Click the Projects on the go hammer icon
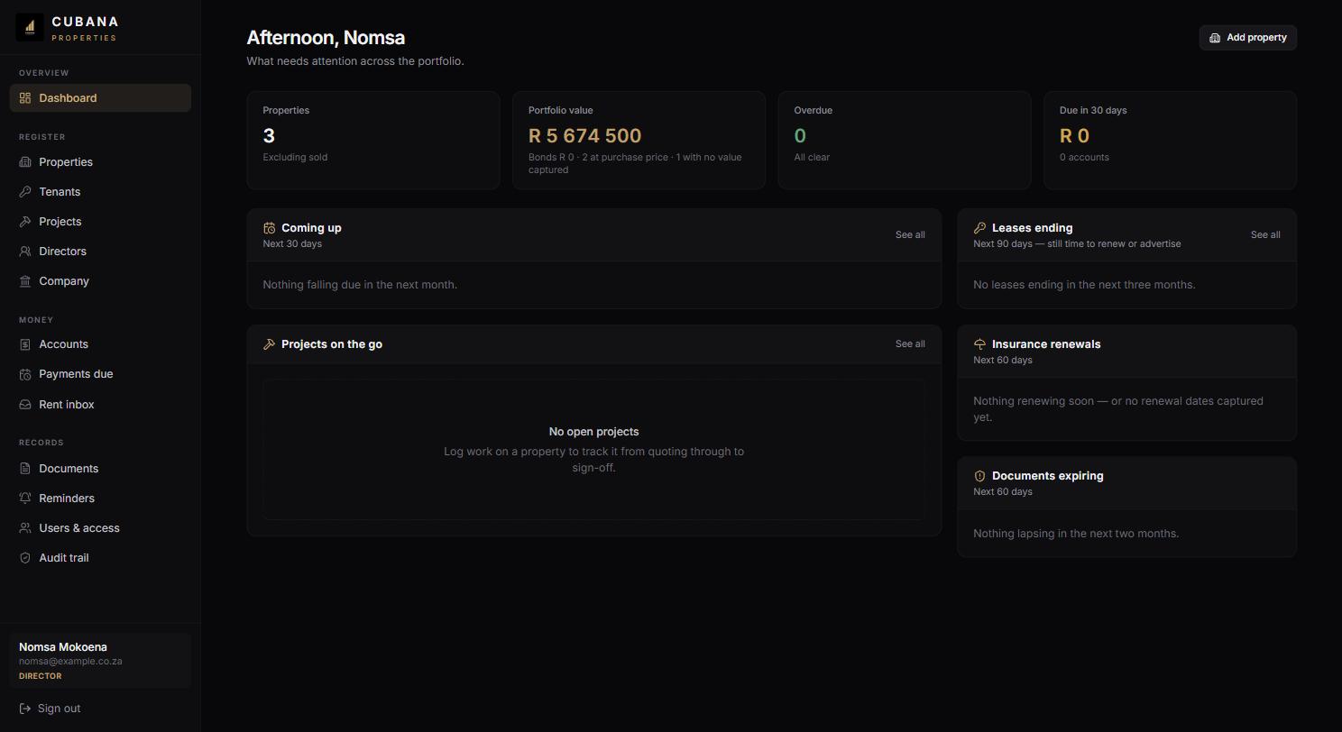This screenshot has height=732, width=1342. tap(269, 344)
